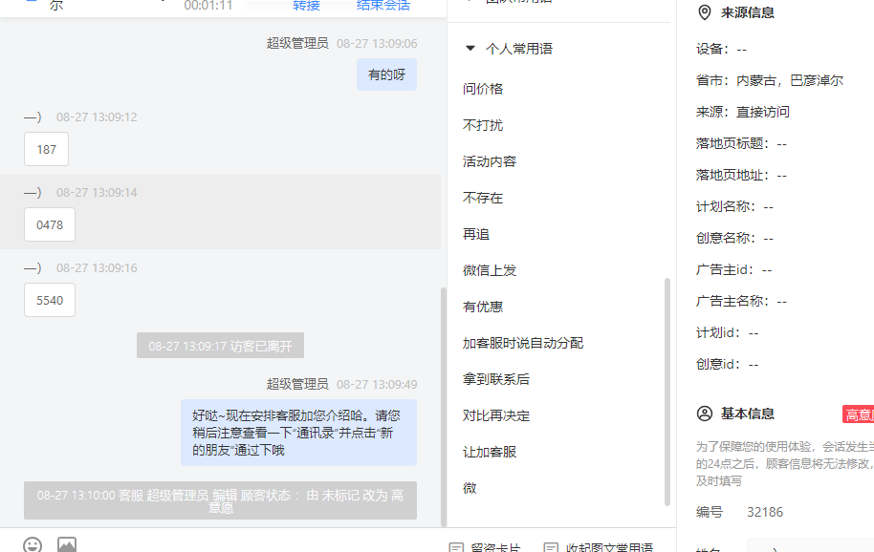Click the timestamp 08-27 13:09:14
The height and width of the screenshot is (552, 874).
click(97, 193)
